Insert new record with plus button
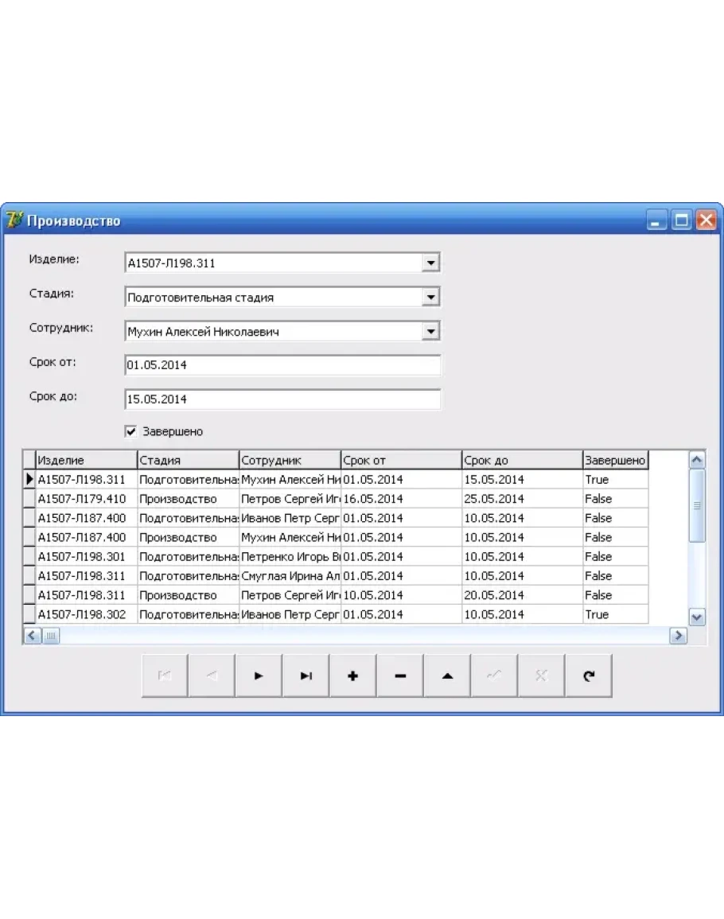This screenshot has height=919, width=724. pos(352,676)
